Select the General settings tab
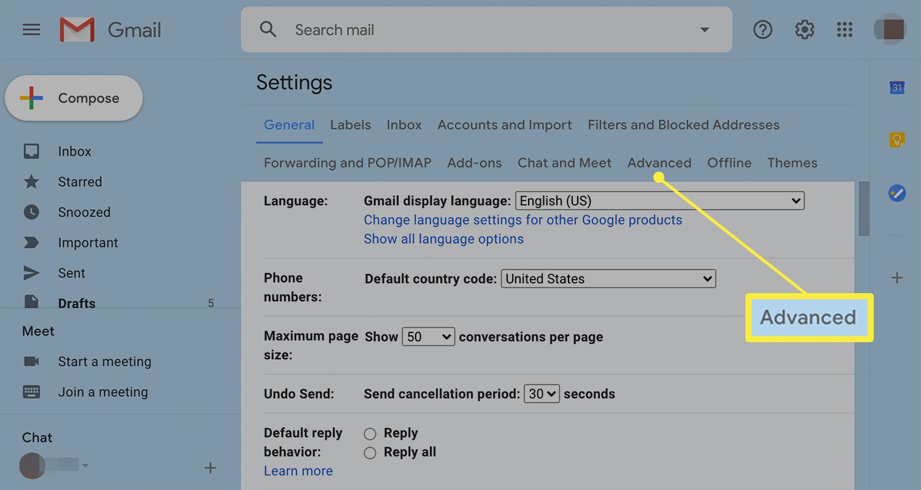 tap(289, 125)
